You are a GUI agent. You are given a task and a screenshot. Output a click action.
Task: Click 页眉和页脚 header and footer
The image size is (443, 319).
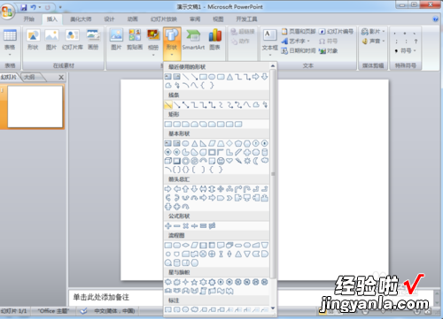tap(299, 31)
